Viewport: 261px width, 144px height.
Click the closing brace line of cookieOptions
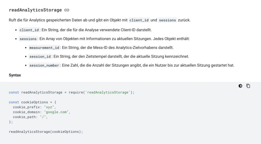point(11,122)
